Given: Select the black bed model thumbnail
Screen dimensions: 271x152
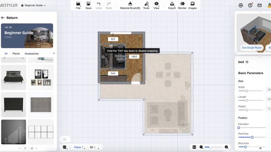Looking at the screenshot, I should 14,77.
